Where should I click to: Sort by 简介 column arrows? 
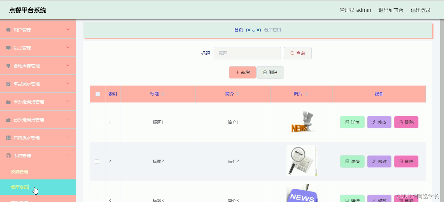238,94
